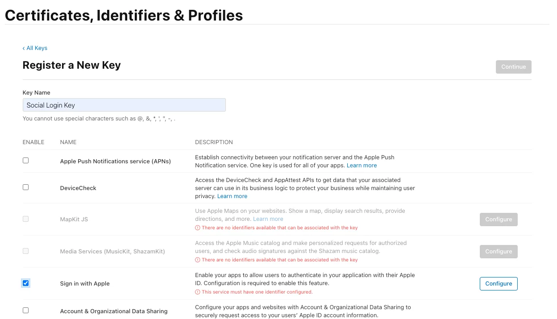The width and height of the screenshot is (557, 319).
Task: Click the warning icon under Media Services description
Action: point(198,260)
